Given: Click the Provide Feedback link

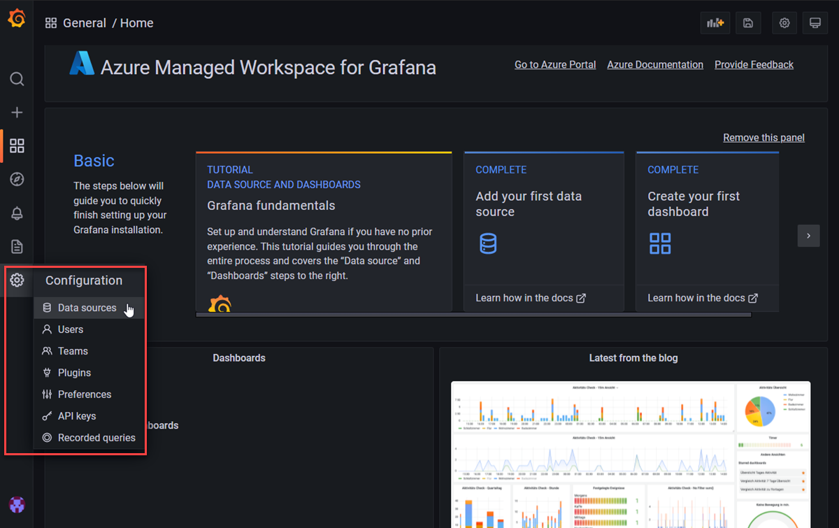Looking at the screenshot, I should [x=754, y=64].
